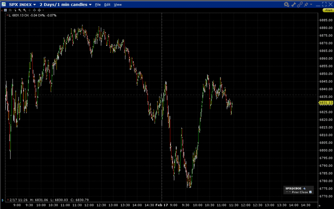334x209 pixels.
Task: Select the arrow pointer tool in chart toolbar
Action: pos(15,10)
